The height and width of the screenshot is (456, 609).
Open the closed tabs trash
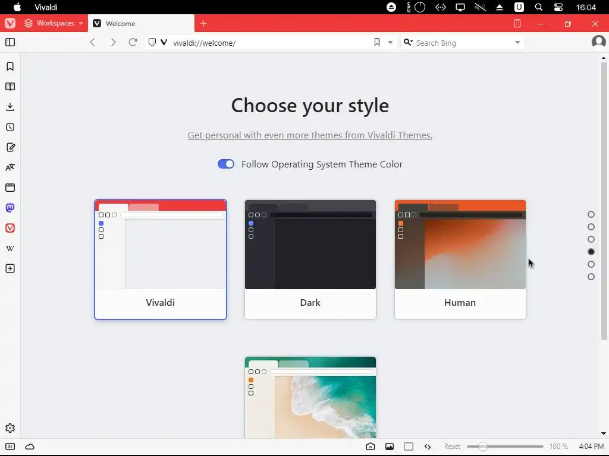(517, 23)
